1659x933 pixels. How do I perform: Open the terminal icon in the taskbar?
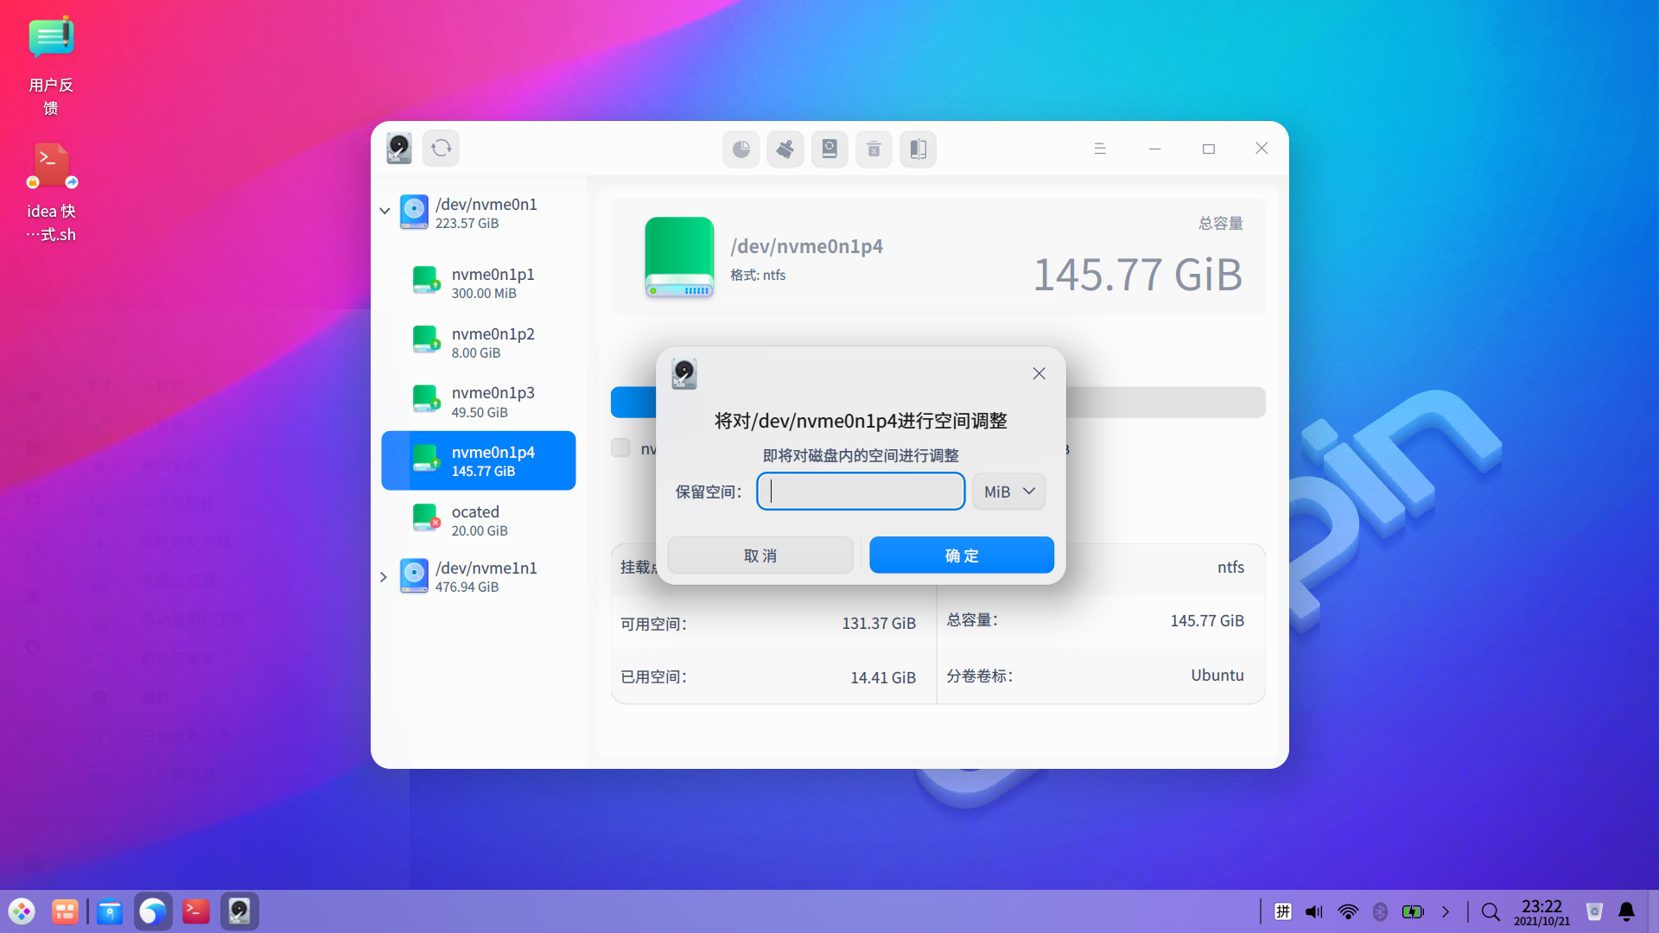[x=196, y=911]
